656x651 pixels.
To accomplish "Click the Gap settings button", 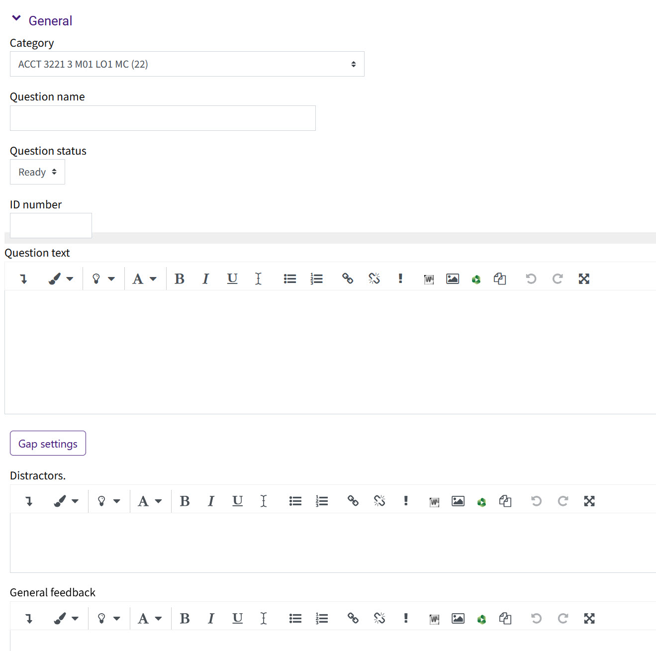I will click(x=48, y=443).
